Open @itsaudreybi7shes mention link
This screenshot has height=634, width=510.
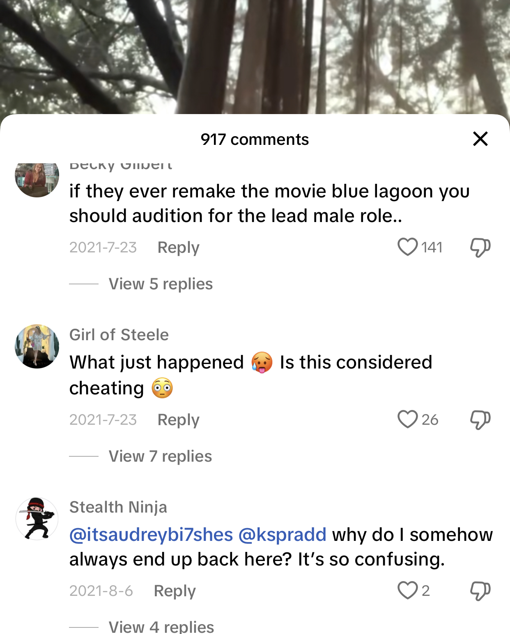coord(151,535)
